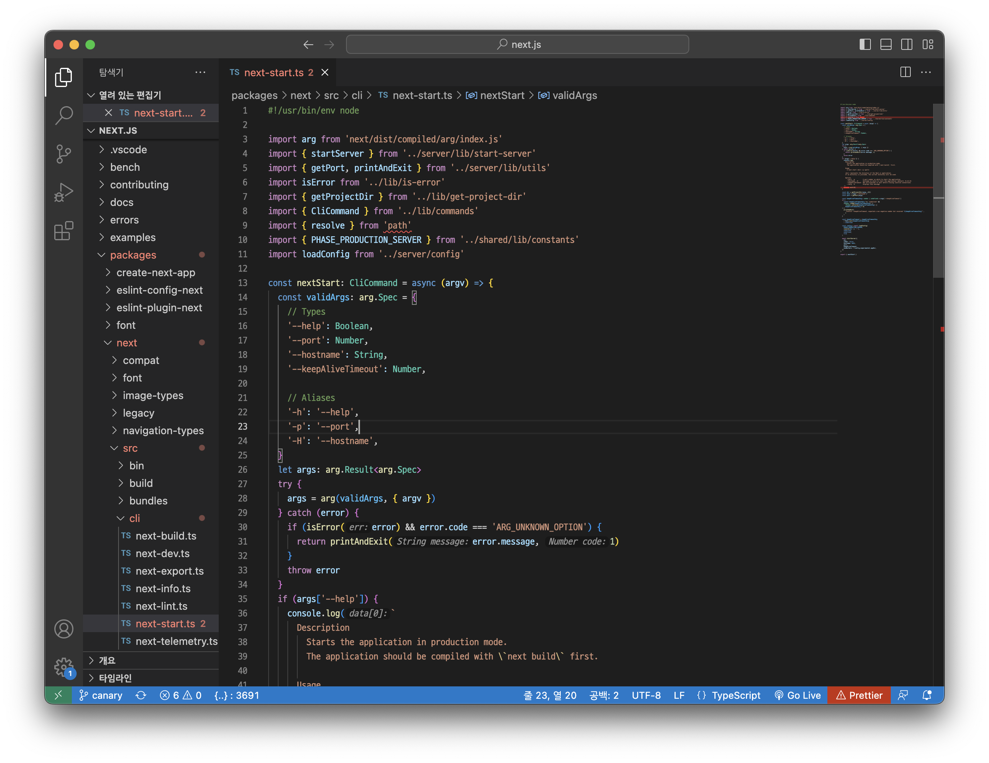Open the Search view in activity bar

tap(63, 115)
